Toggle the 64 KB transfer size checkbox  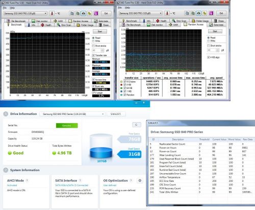tap(125, 88)
